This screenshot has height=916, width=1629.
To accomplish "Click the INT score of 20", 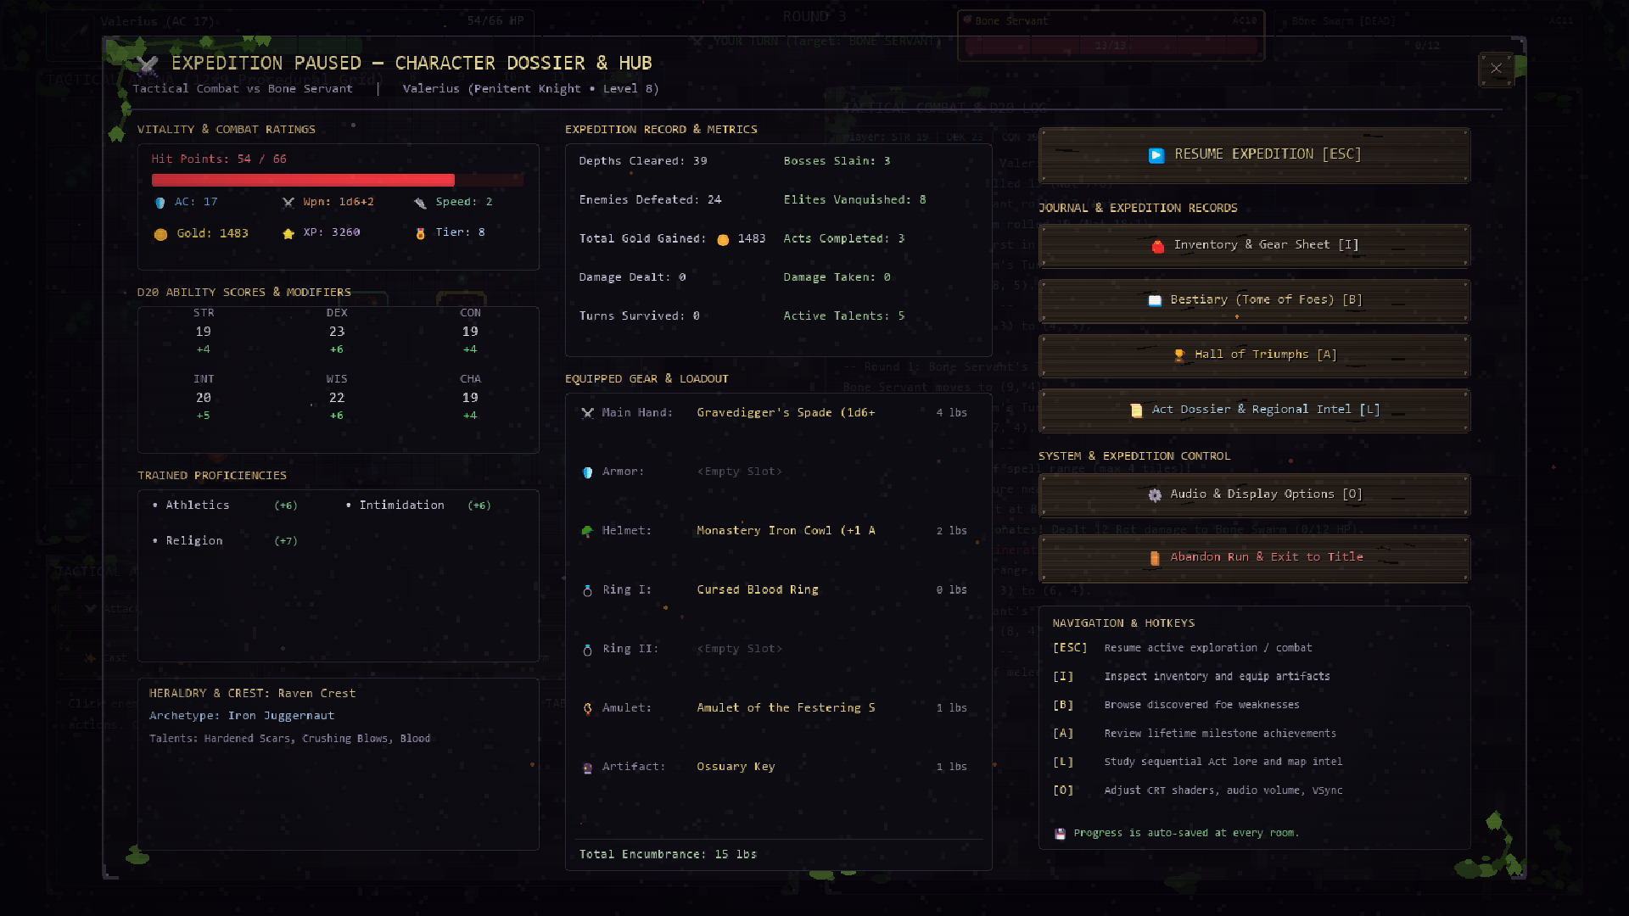I will coord(204,398).
